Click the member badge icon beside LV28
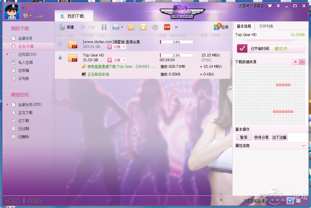This screenshot has height=208, width=311. point(26,16)
